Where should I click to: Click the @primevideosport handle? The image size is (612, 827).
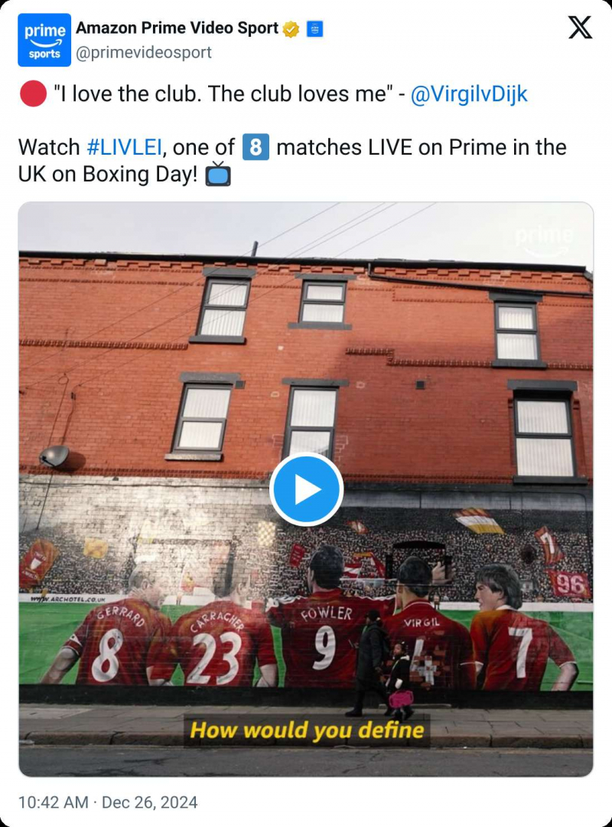coord(143,52)
